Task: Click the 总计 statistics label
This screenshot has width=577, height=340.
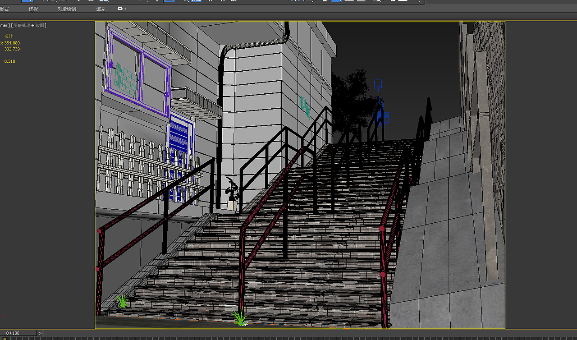Action: click(9, 36)
